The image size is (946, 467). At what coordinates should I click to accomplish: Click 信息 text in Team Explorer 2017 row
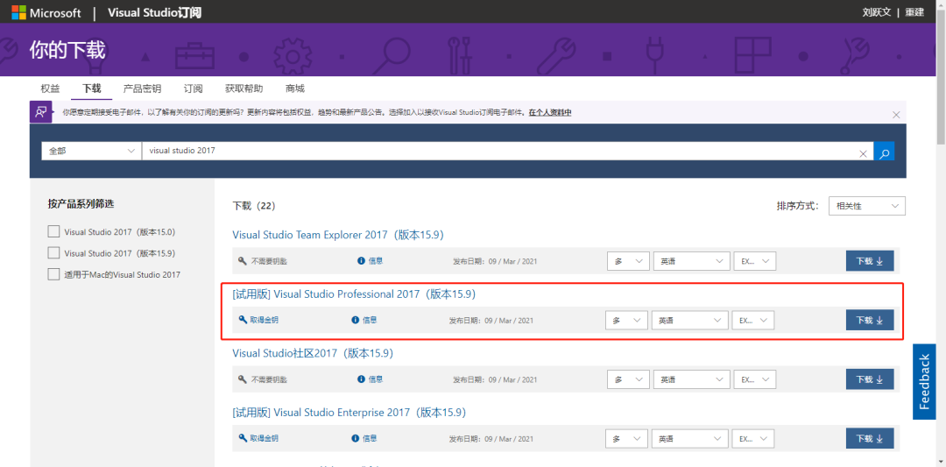[376, 261]
